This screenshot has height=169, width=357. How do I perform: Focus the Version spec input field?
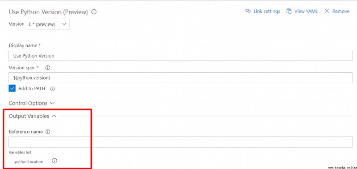tap(180, 78)
